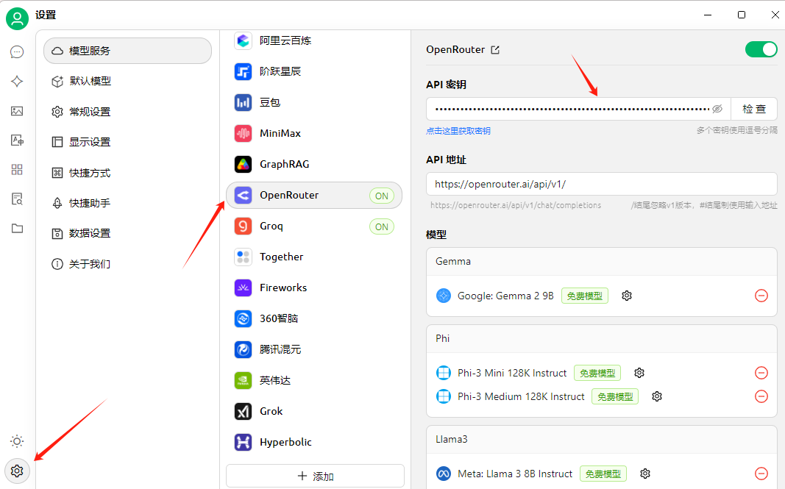Image resolution: width=785 pixels, height=489 pixels.
Task: Show the hidden API key with the eye icon
Action: click(717, 109)
